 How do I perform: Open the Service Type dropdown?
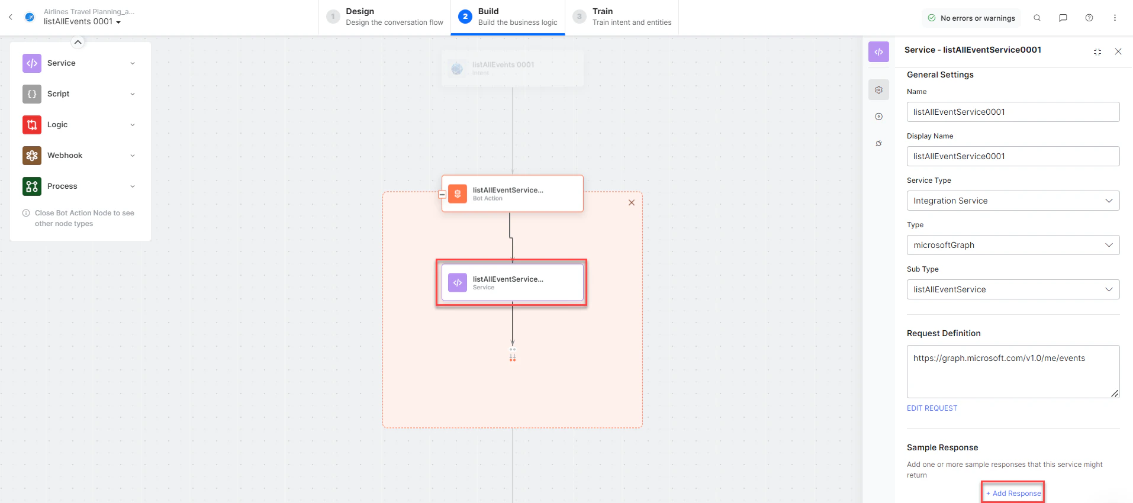1013,201
